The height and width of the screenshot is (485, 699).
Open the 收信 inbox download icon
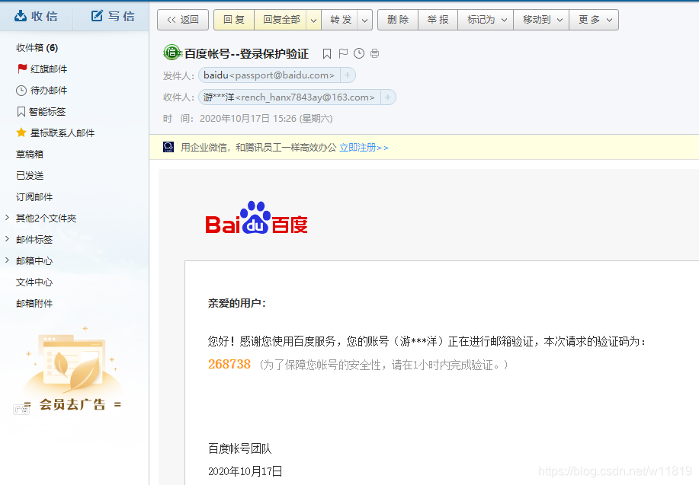click(x=21, y=16)
